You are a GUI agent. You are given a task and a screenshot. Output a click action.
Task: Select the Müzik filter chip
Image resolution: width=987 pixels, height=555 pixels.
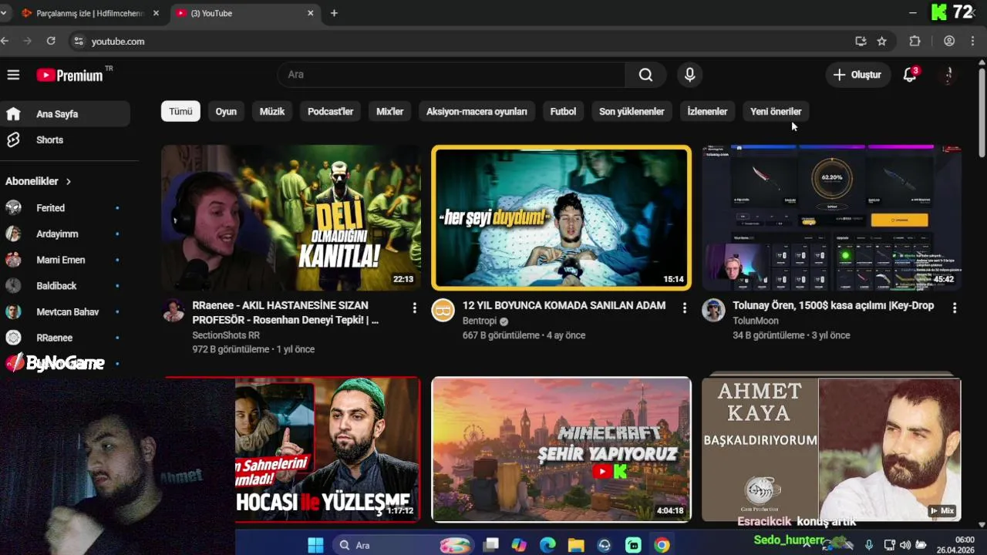pos(272,112)
